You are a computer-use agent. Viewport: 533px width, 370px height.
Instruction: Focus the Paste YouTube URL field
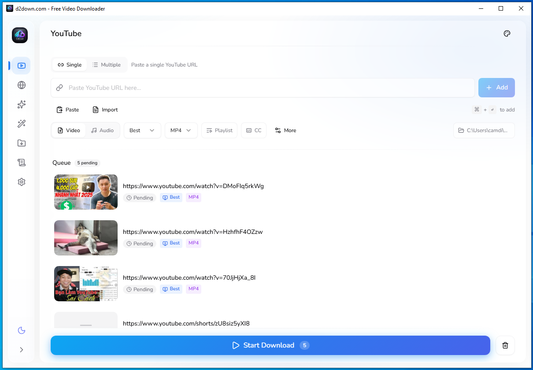[x=263, y=88]
